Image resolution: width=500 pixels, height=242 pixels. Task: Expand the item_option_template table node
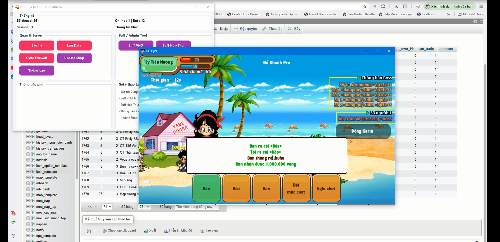pyautogui.click(x=28, y=166)
